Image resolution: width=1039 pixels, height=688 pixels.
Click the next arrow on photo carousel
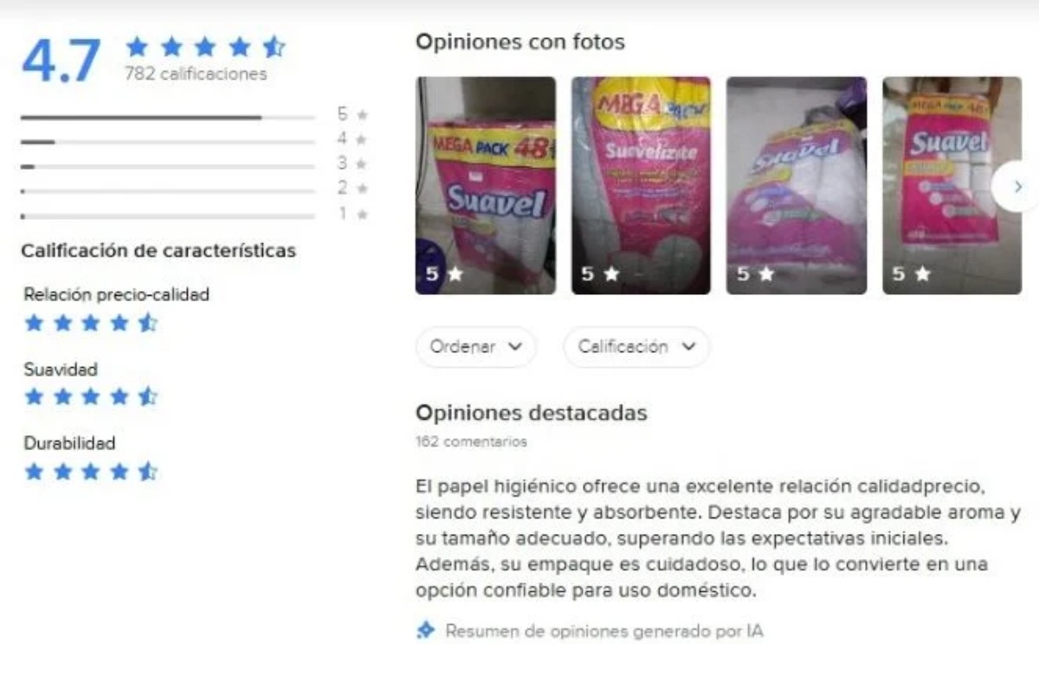[x=1016, y=186]
